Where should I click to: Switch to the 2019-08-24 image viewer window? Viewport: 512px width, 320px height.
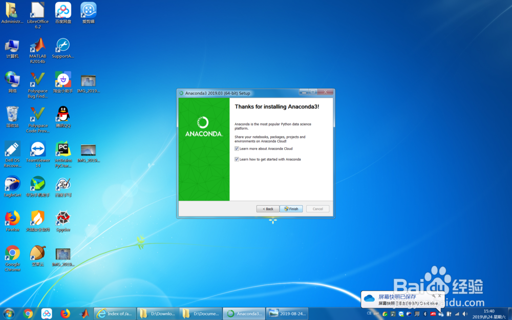pyautogui.click(x=287, y=314)
